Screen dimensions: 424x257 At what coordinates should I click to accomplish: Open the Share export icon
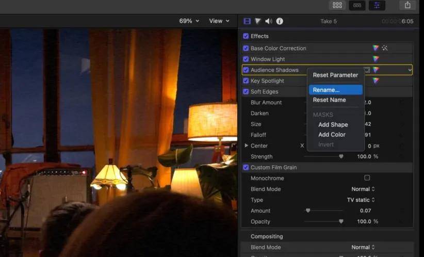407,5
